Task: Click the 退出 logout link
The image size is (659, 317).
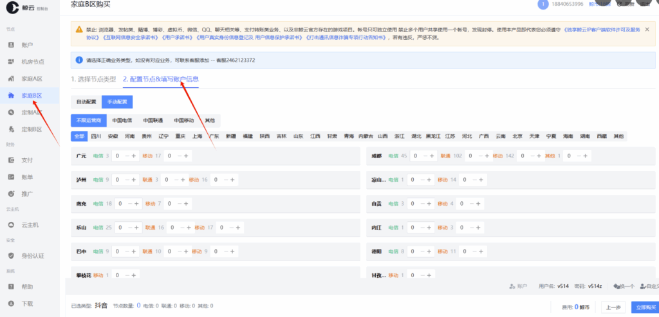Action: click(645, 5)
